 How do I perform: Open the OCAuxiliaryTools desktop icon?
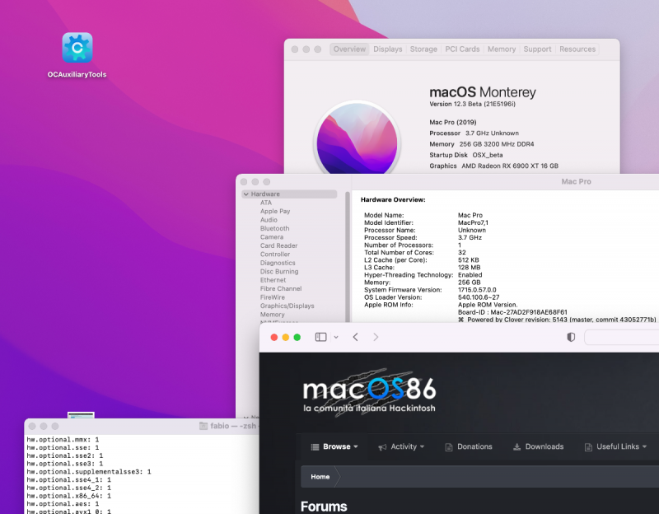tap(77, 48)
